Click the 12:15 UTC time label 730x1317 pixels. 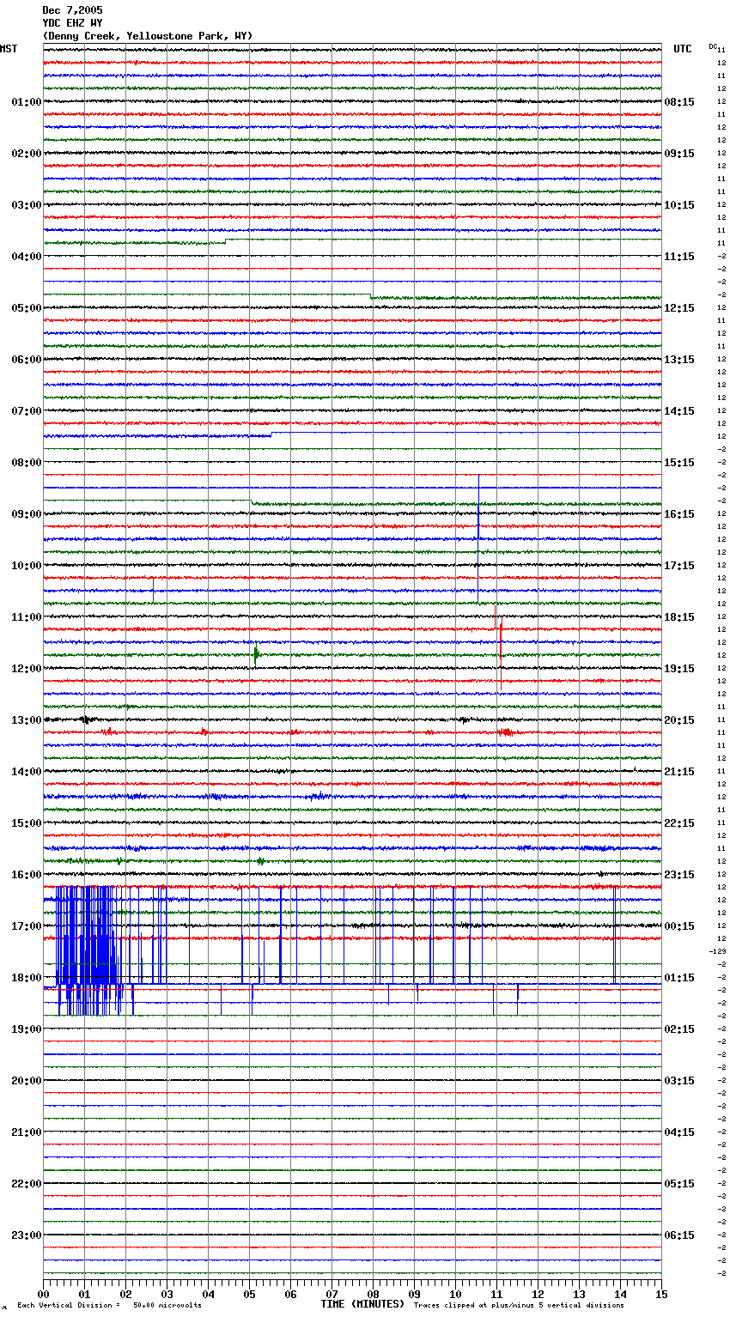pos(679,308)
